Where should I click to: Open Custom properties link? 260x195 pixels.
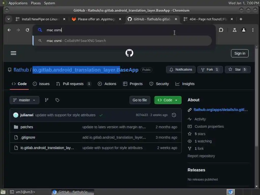pos(209,126)
